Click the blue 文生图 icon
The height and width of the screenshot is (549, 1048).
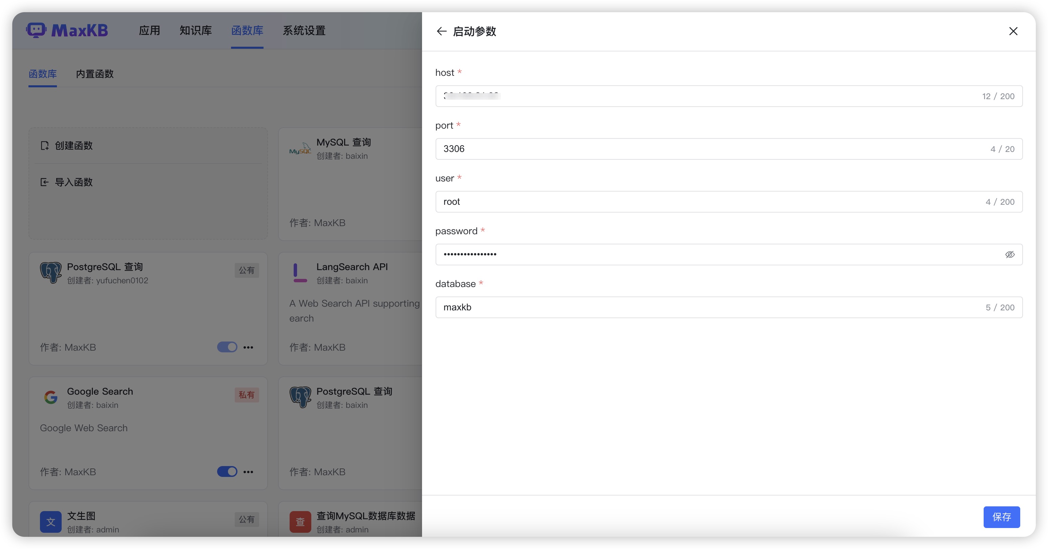coord(51,521)
